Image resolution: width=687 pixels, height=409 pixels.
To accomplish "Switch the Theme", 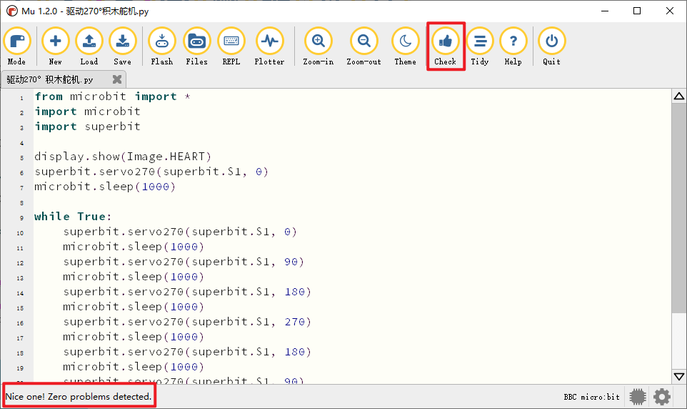I will coord(406,46).
